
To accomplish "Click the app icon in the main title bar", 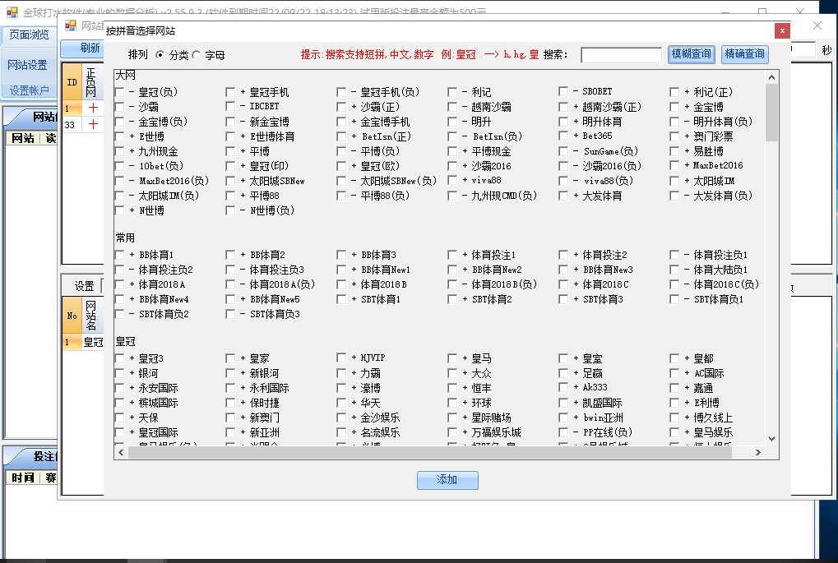I will tap(12, 12).
